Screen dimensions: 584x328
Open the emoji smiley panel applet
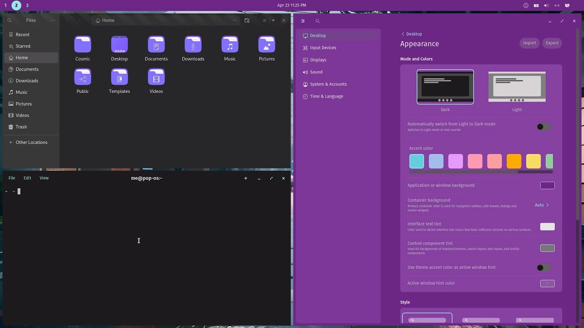coord(526,5)
